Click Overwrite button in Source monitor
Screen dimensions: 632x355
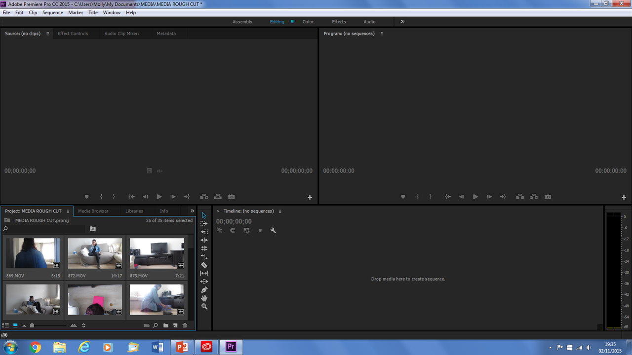click(x=218, y=197)
